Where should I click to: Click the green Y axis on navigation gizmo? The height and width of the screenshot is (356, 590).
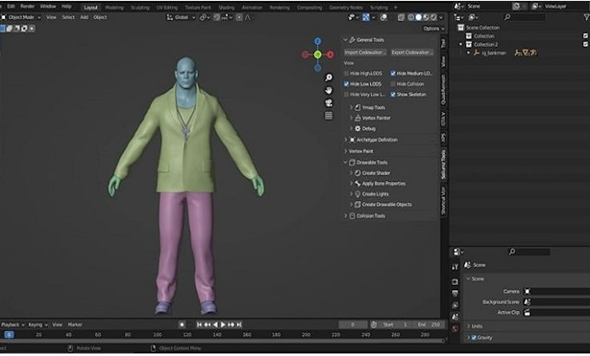tap(318, 55)
